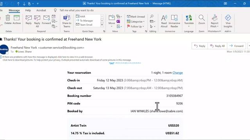Open the Translate menu
The width and height of the screenshot is (250, 140).
click(x=189, y=21)
